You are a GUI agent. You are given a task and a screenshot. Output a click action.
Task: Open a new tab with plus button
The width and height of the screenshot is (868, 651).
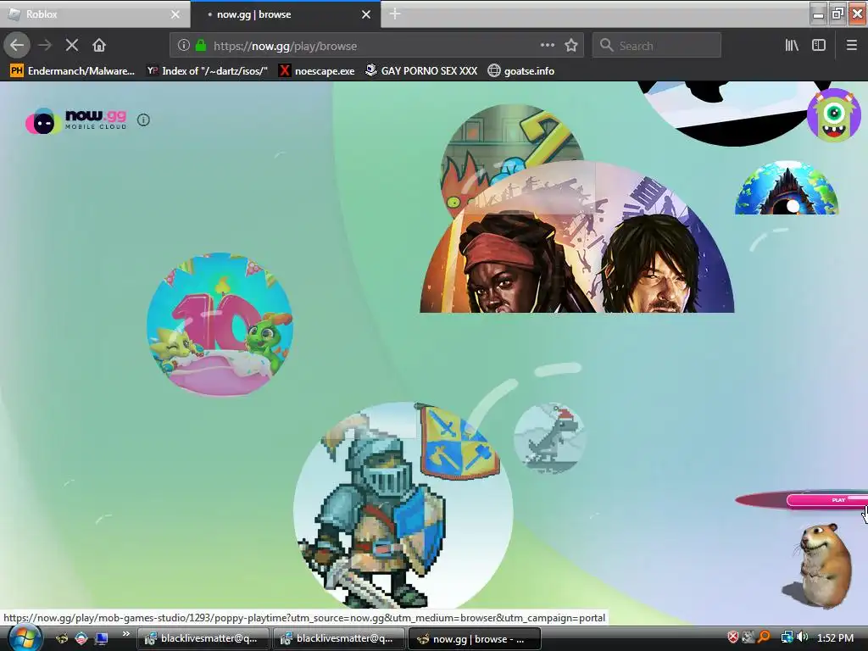tap(395, 14)
